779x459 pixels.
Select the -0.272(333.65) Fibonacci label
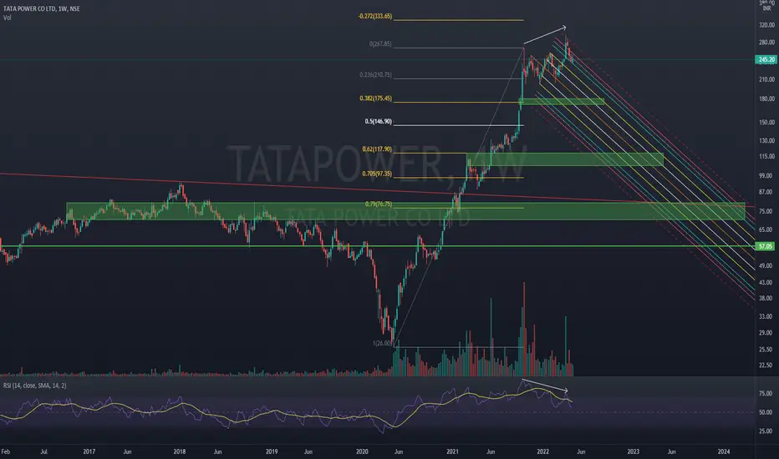point(375,17)
